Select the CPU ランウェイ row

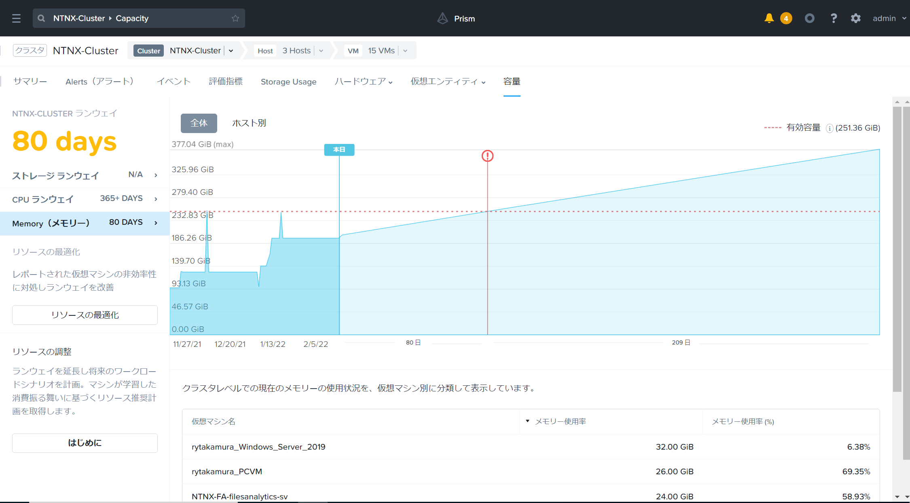85,199
